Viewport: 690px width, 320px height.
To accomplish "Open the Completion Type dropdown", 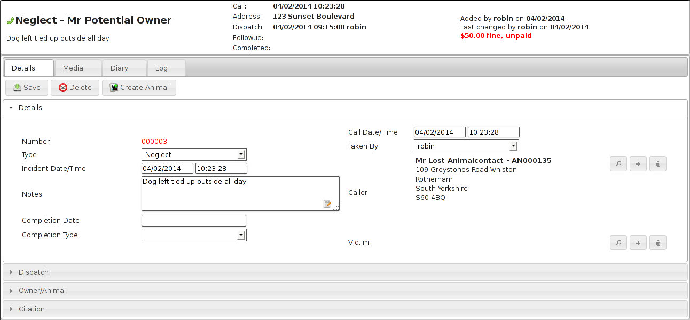I will point(194,235).
